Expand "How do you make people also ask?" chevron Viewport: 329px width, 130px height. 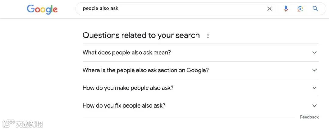point(314,88)
